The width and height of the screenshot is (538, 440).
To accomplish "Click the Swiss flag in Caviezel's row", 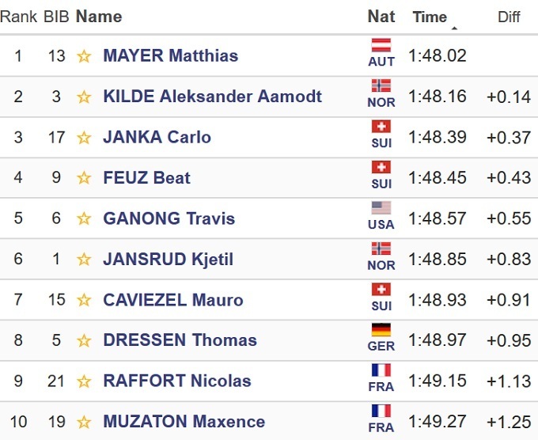I will (x=381, y=289).
